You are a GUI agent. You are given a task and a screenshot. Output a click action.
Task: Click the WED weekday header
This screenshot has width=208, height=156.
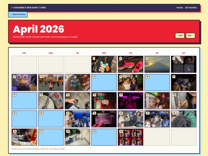(x=104, y=53)
